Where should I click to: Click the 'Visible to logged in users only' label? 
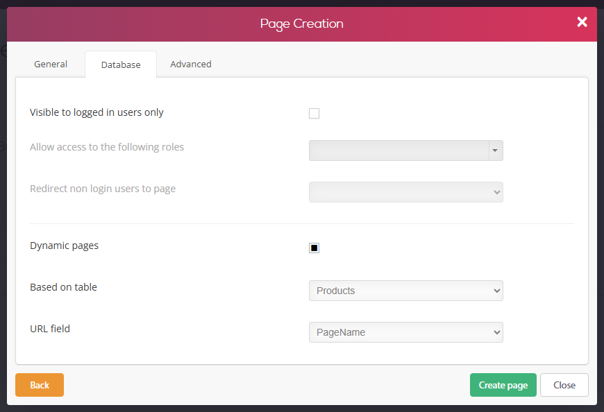[x=97, y=112]
